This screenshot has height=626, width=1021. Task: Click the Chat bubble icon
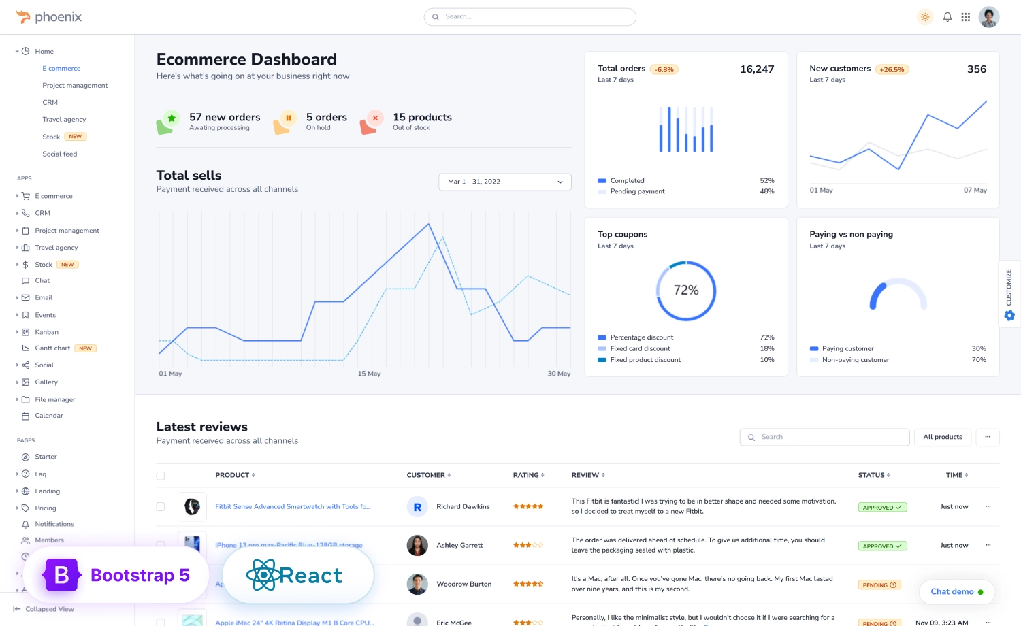26,281
